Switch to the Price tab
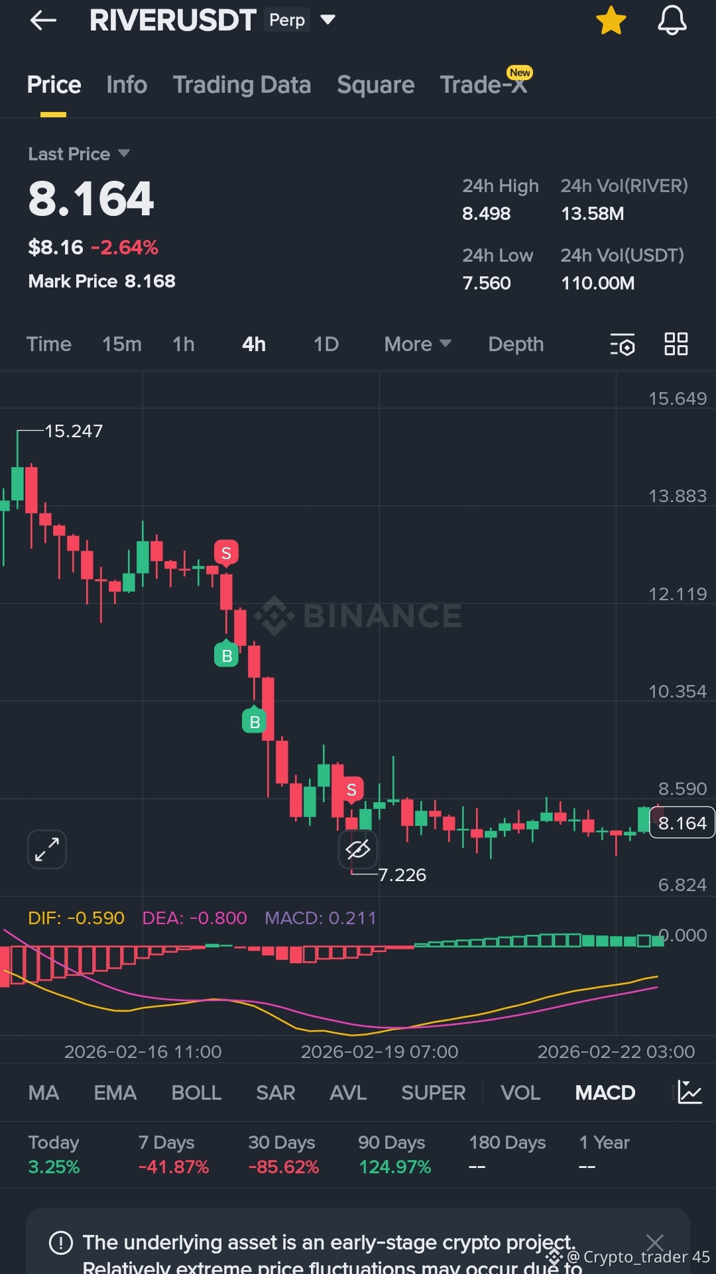The width and height of the screenshot is (716, 1274). tap(54, 85)
